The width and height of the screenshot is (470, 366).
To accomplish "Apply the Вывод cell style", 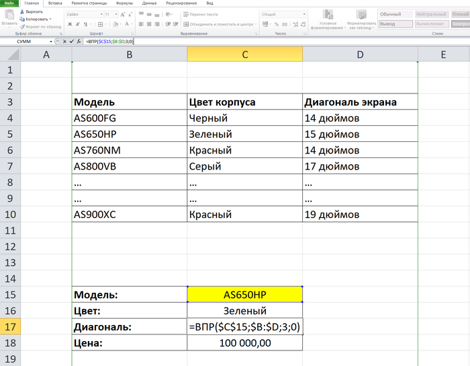I will pos(395,24).
